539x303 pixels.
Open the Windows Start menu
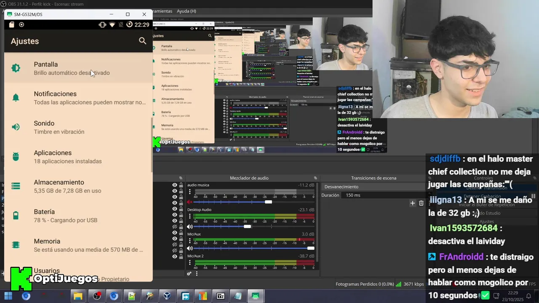click(8, 296)
